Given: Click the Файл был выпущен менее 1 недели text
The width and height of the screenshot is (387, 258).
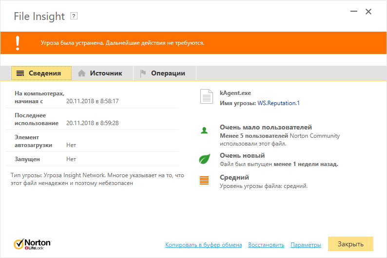Looking at the screenshot, I should pos(279,164).
